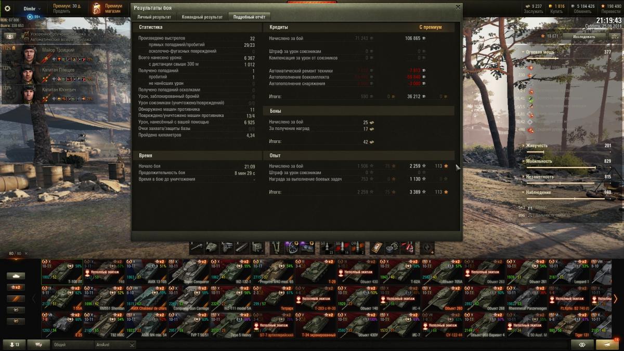Select the T-100 ЛТ tank
Screen dimensions: 624x351
point(62,271)
